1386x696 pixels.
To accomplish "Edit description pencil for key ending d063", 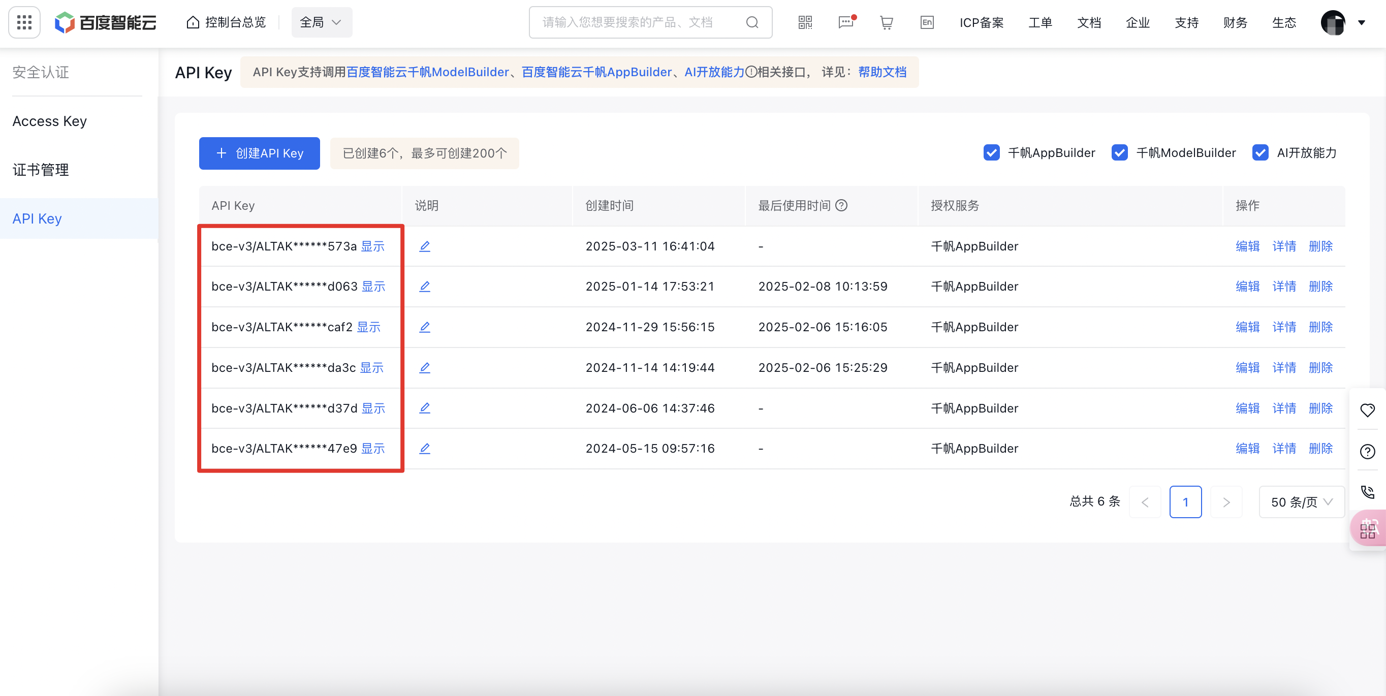I will click(425, 286).
